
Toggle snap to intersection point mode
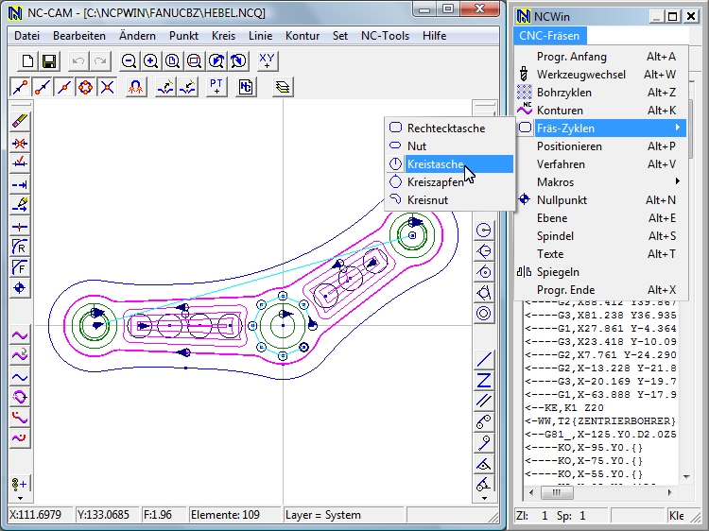tap(108, 87)
